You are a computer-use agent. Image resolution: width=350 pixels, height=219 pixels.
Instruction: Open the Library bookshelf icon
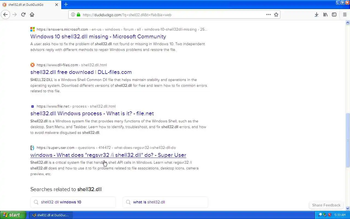pos(325,15)
